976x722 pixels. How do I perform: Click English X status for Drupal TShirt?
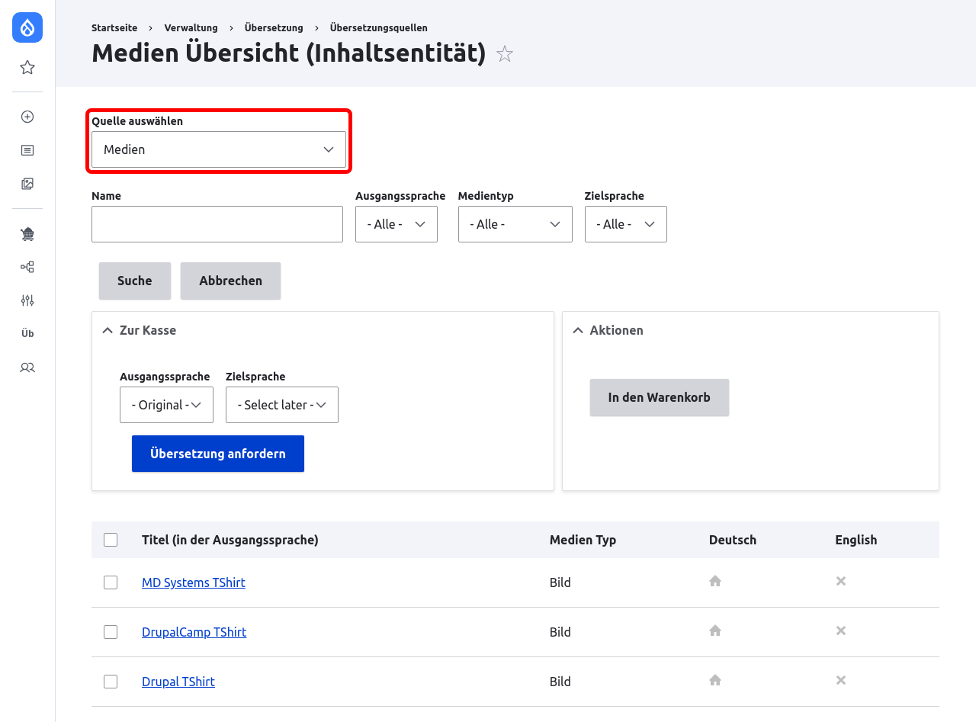tap(841, 680)
